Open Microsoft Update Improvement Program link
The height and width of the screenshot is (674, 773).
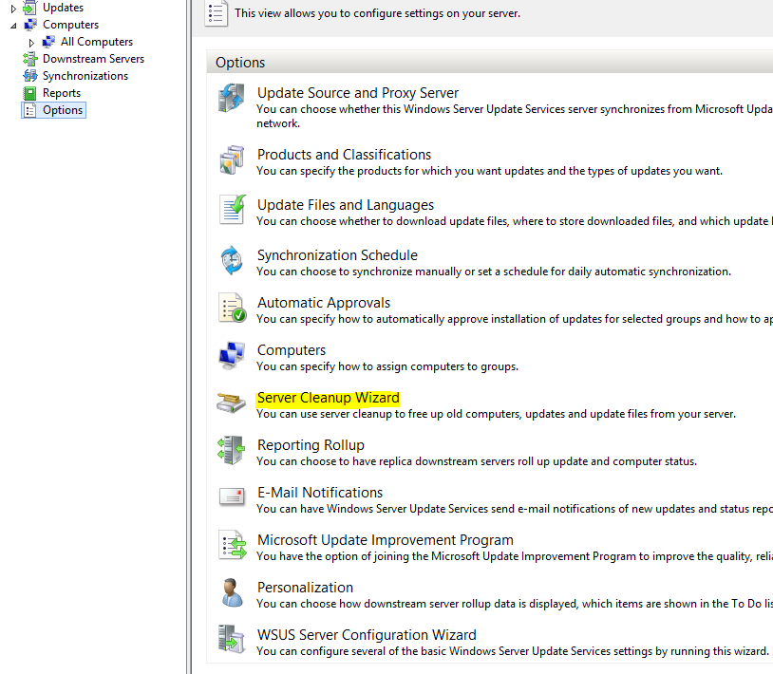pyautogui.click(x=386, y=540)
